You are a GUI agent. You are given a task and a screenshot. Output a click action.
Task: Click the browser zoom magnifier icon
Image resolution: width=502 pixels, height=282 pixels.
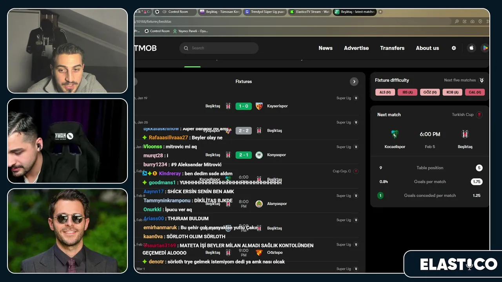click(x=457, y=22)
